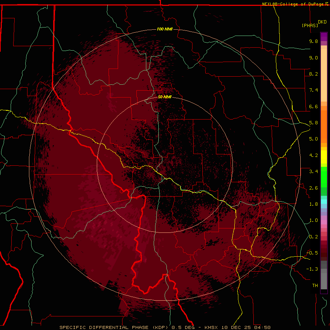The width and height of the screenshot is (330, 330).
Task: Click the 9.0 scale value
Action: [x=313, y=58]
